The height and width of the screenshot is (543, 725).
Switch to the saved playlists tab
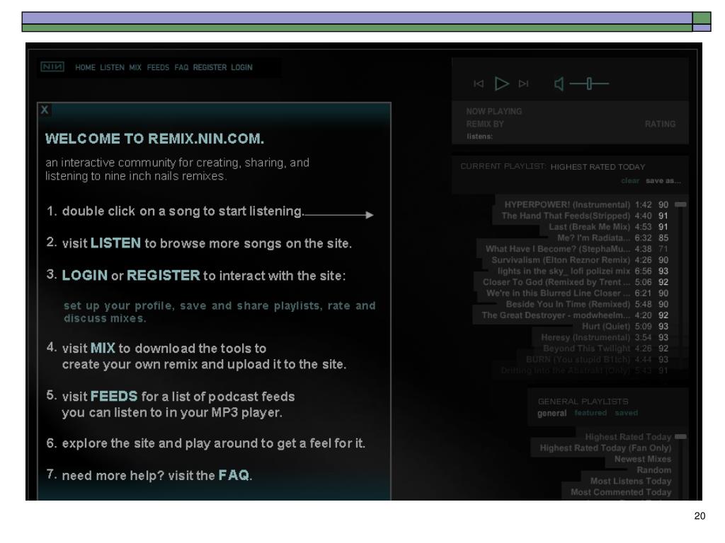(x=626, y=413)
